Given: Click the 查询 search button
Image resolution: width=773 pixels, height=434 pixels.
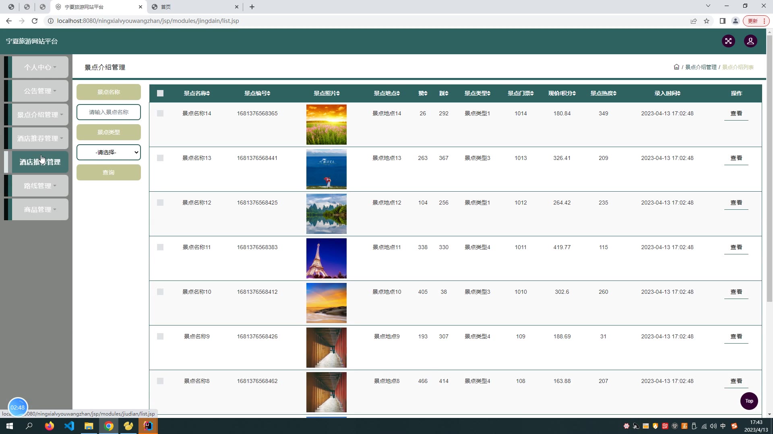Looking at the screenshot, I should 109,172.
